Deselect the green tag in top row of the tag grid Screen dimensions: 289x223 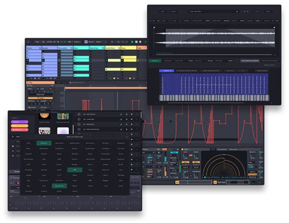pos(44,143)
